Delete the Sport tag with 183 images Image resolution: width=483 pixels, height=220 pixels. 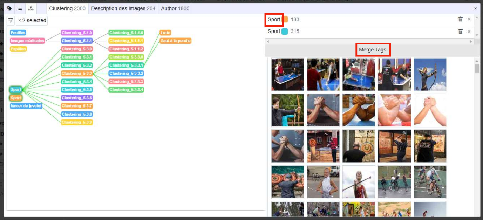tap(460, 19)
